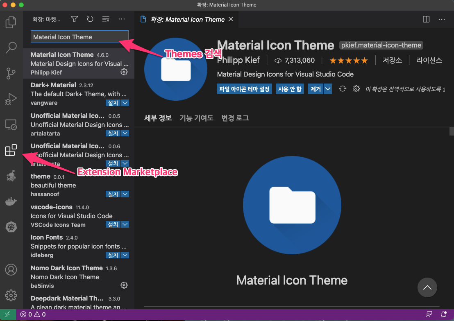Click the five-star rating
The height and width of the screenshot is (321, 454).
click(x=349, y=60)
